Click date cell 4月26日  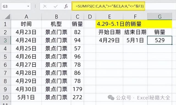click(x=26, y=56)
